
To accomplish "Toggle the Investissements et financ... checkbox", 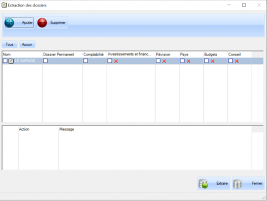I will pos(110,61).
